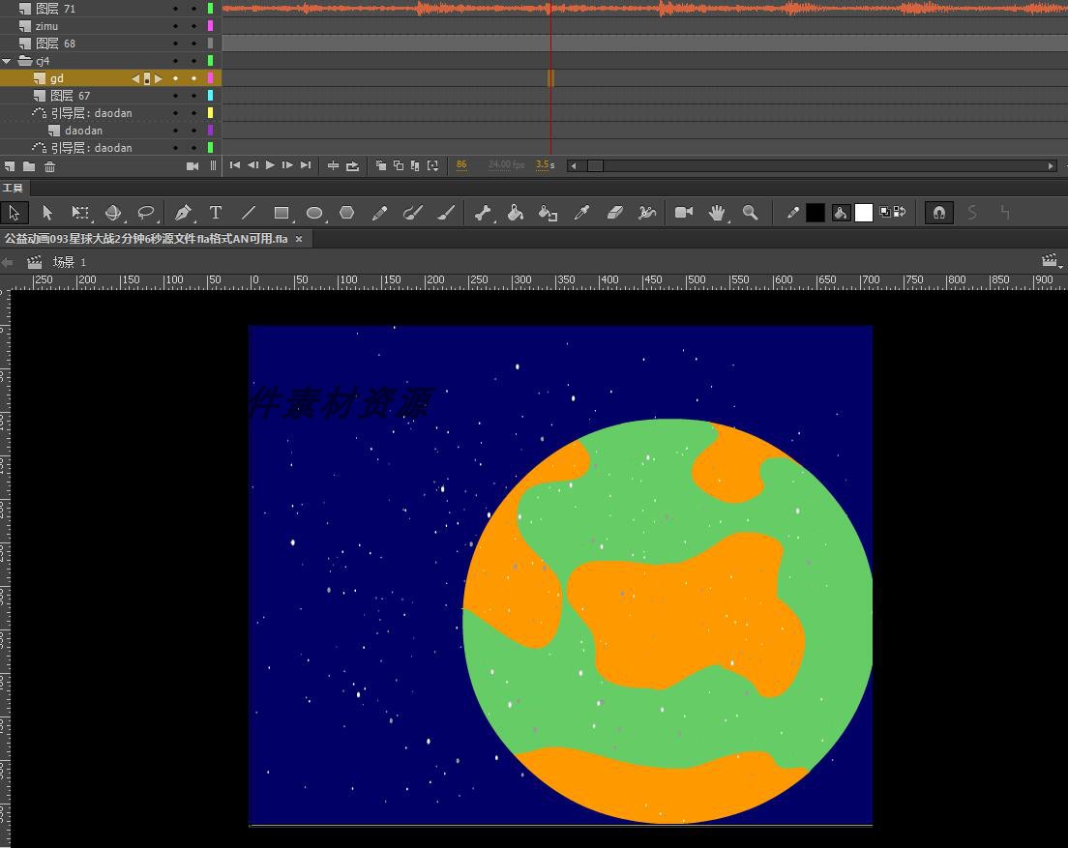
Task: Select the Bone tool
Action: (x=483, y=213)
